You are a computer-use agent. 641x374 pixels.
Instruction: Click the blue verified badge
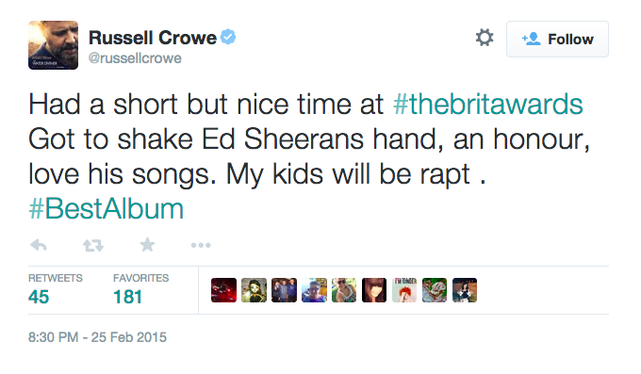(x=228, y=37)
